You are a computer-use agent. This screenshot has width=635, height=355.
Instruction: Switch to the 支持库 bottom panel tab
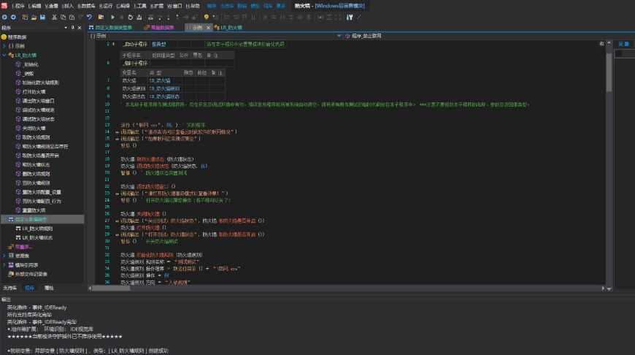pos(9,288)
